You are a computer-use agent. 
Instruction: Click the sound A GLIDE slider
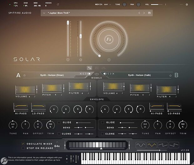pyautogui.click(x=84, y=123)
